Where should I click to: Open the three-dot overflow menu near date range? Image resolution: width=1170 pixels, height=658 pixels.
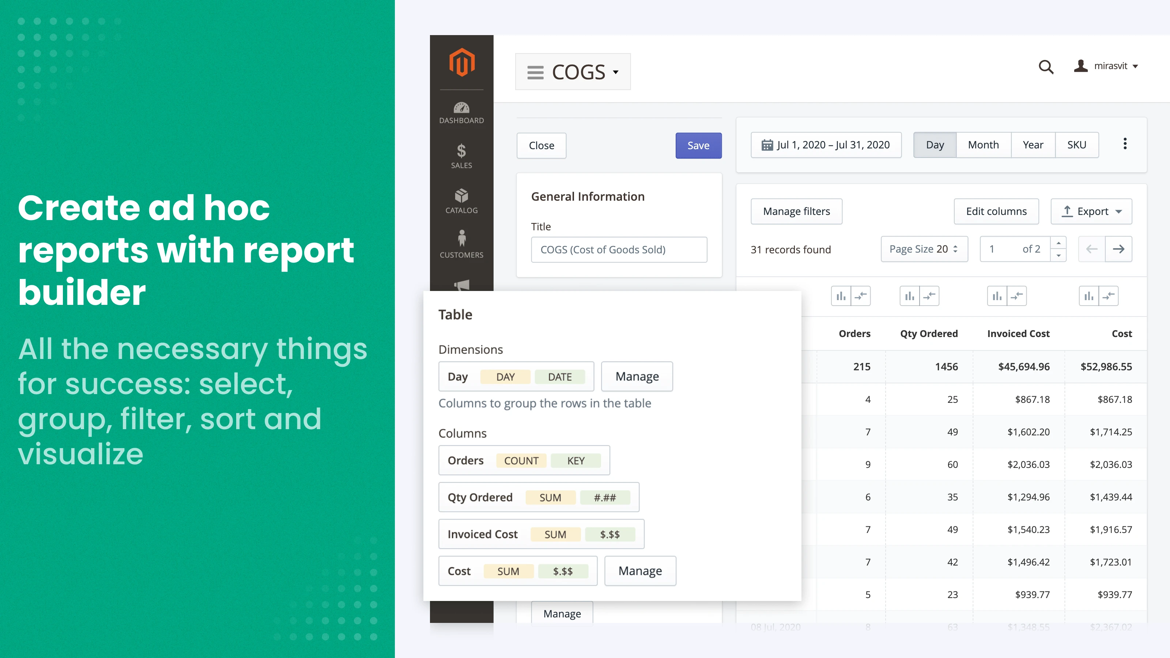point(1125,144)
